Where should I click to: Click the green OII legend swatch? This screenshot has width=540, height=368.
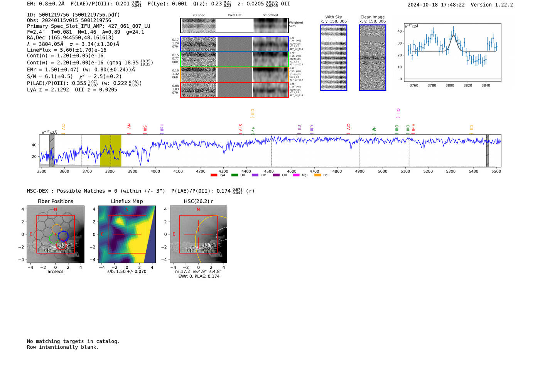click(x=235, y=175)
